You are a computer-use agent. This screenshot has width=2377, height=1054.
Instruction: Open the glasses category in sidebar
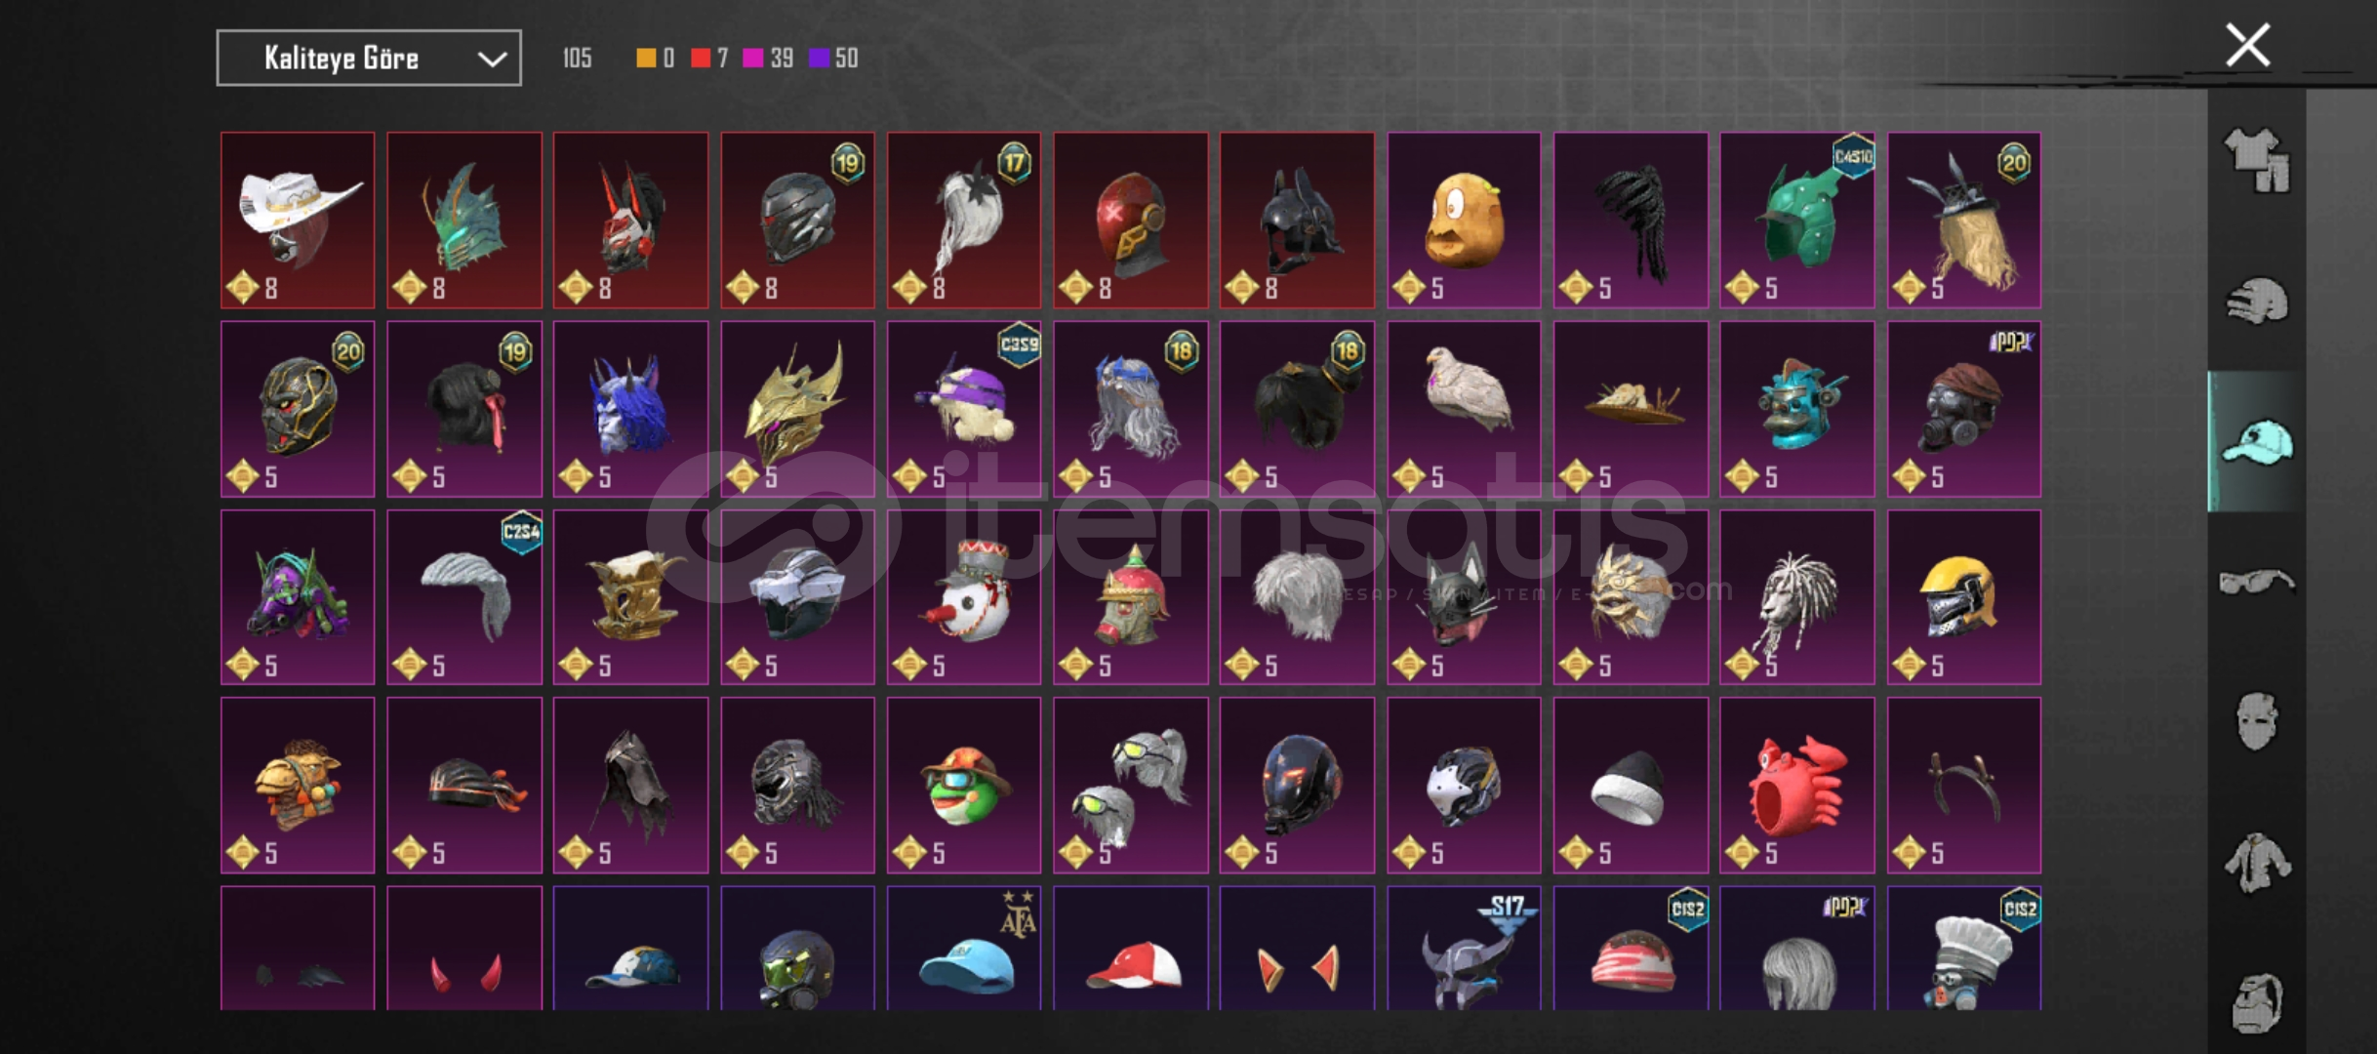click(2257, 583)
